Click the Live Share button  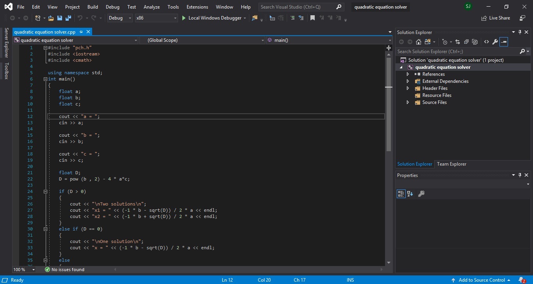coord(496,18)
